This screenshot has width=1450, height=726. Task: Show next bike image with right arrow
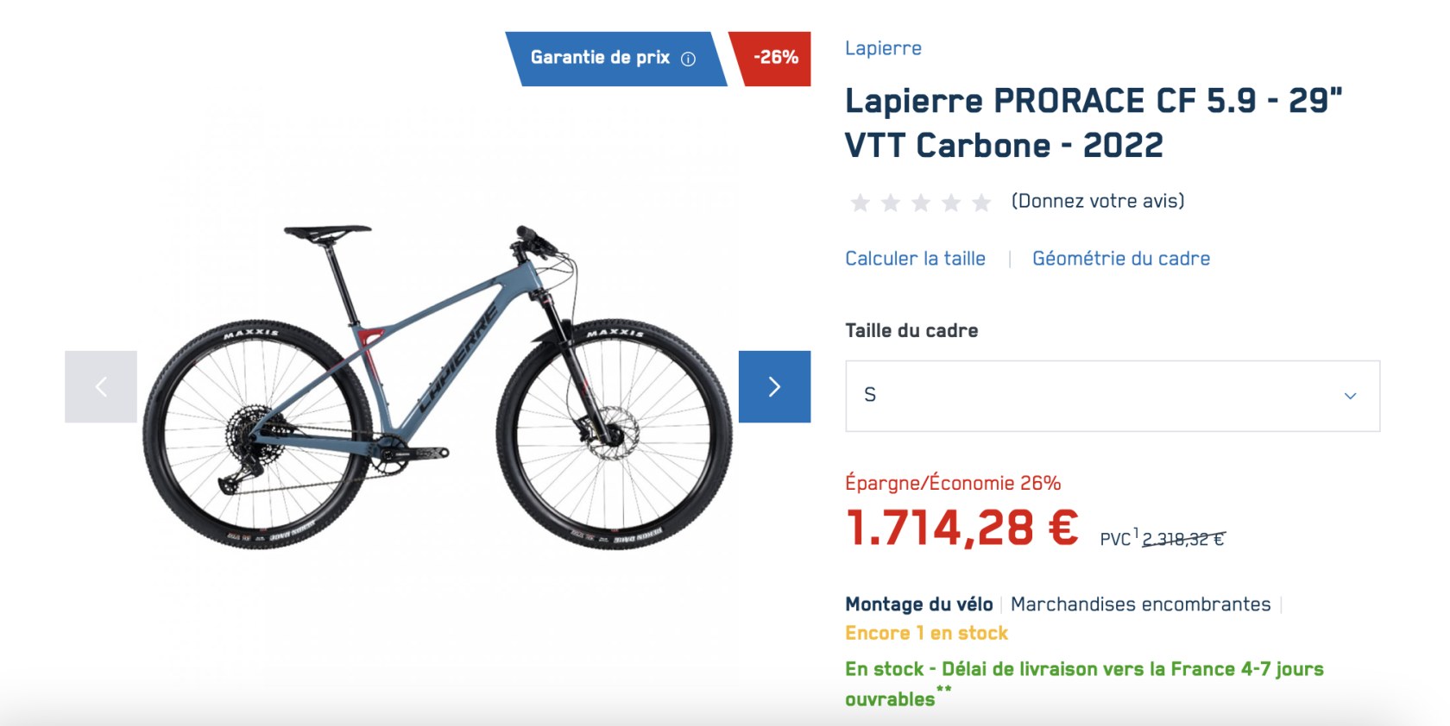tap(774, 386)
